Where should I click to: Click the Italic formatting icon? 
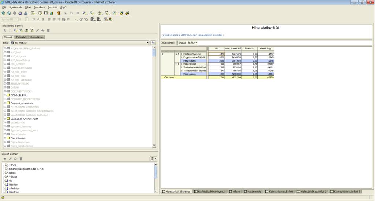tap(38, 19)
